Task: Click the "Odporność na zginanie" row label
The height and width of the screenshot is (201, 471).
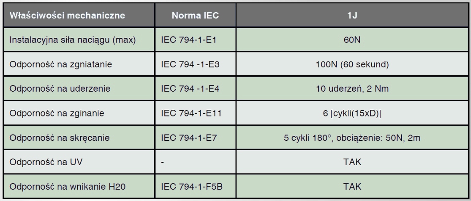Action: [x=57, y=113]
